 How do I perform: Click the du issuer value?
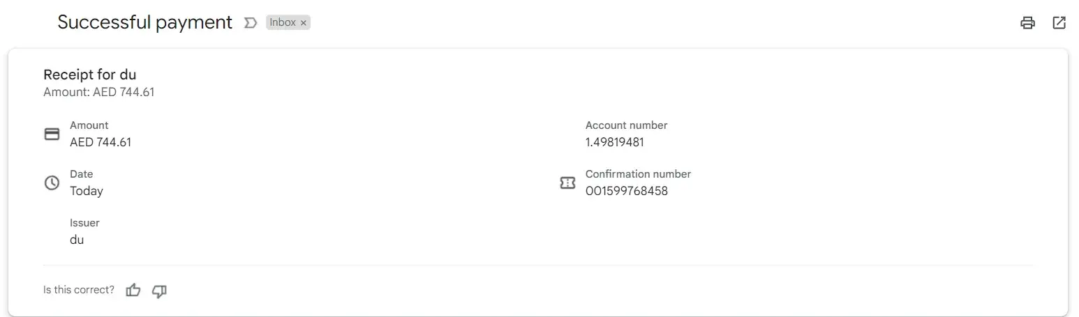(77, 240)
